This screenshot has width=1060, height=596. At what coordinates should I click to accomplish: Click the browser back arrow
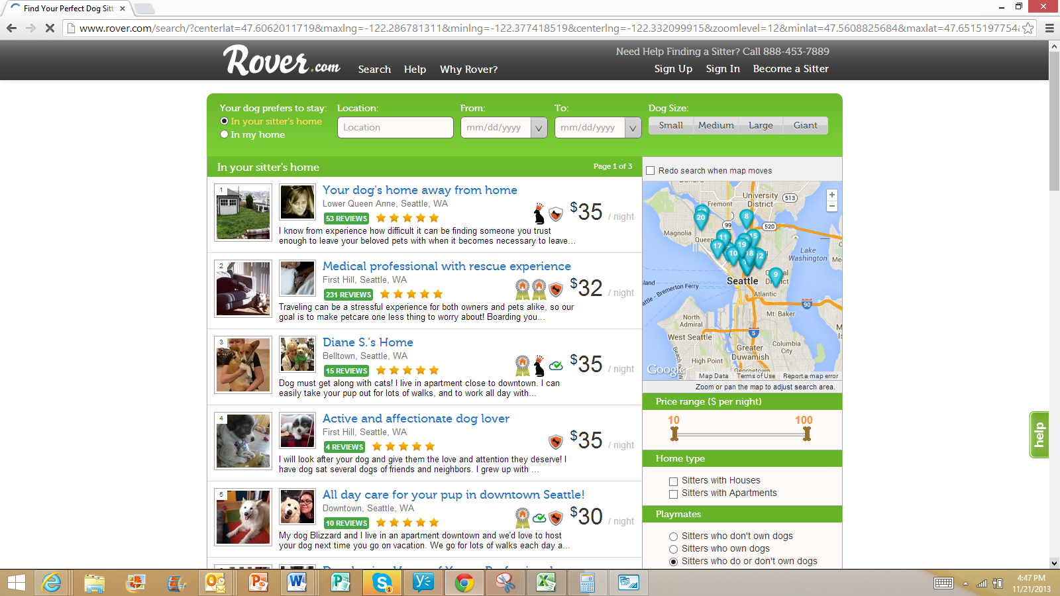coord(11,28)
